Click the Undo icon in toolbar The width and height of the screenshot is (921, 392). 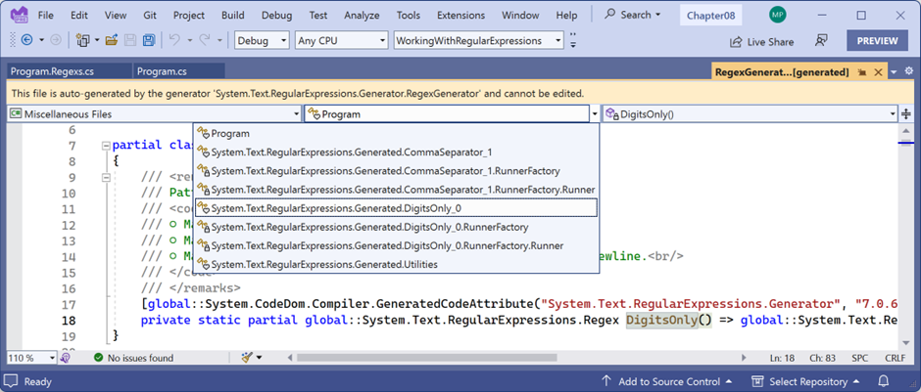tap(175, 40)
